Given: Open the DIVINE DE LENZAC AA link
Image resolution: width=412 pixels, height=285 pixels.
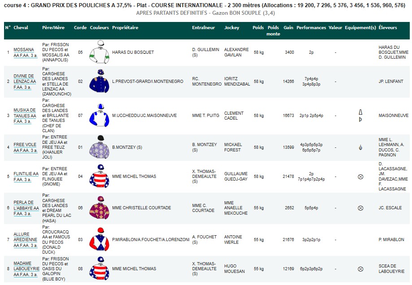Looking at the screenshot, I should pos(25,78).
